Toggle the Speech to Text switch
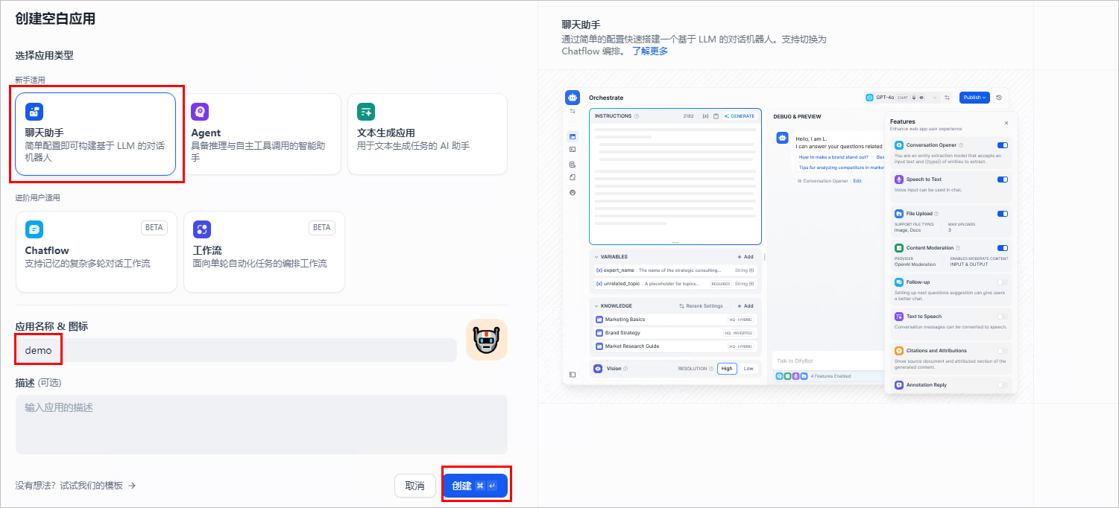The image size is (1119, 508). click(1003, 180)
